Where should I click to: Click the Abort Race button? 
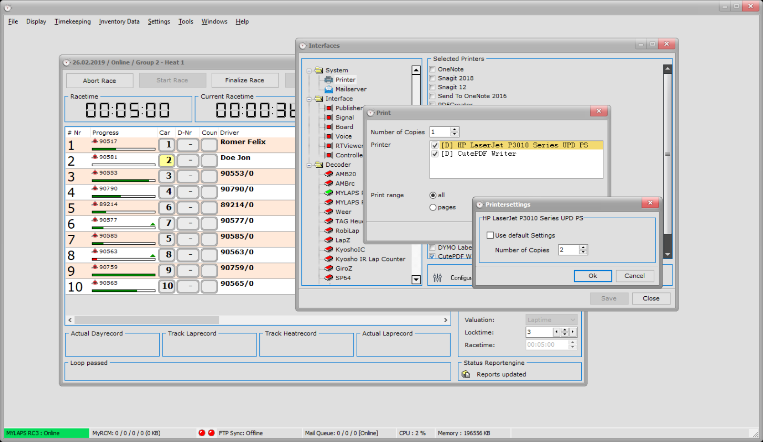100,80
